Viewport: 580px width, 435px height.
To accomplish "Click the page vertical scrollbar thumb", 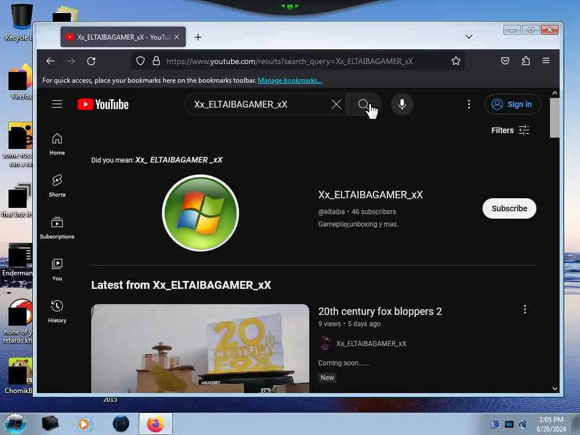I will [x=554, y=118].
